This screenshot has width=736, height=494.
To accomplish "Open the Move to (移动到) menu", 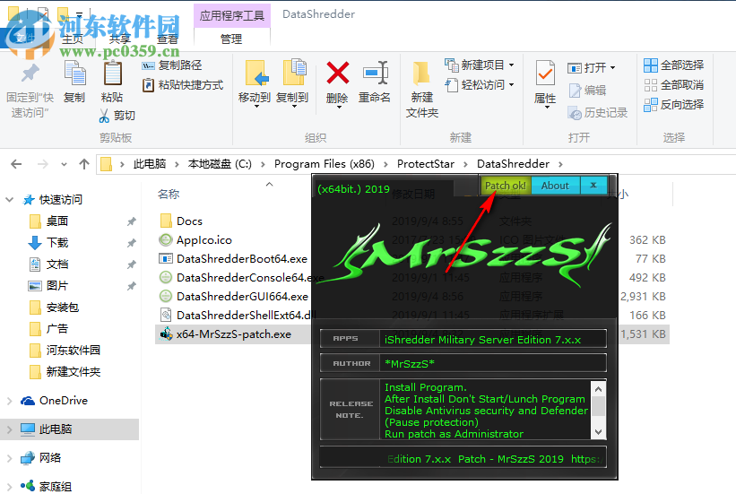I will (255, 83).
